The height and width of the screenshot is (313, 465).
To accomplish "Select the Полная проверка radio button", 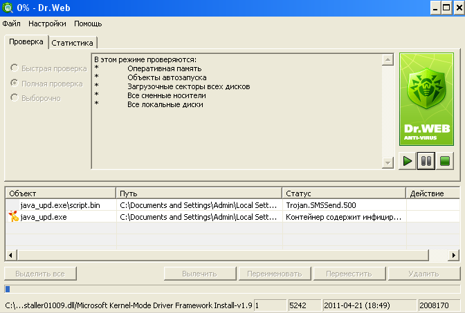I will pos(15,83).
